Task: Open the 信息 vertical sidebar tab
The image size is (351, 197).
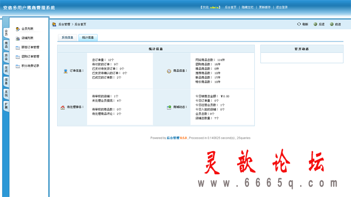Action: pyautogui.click(x=6, y=81)
